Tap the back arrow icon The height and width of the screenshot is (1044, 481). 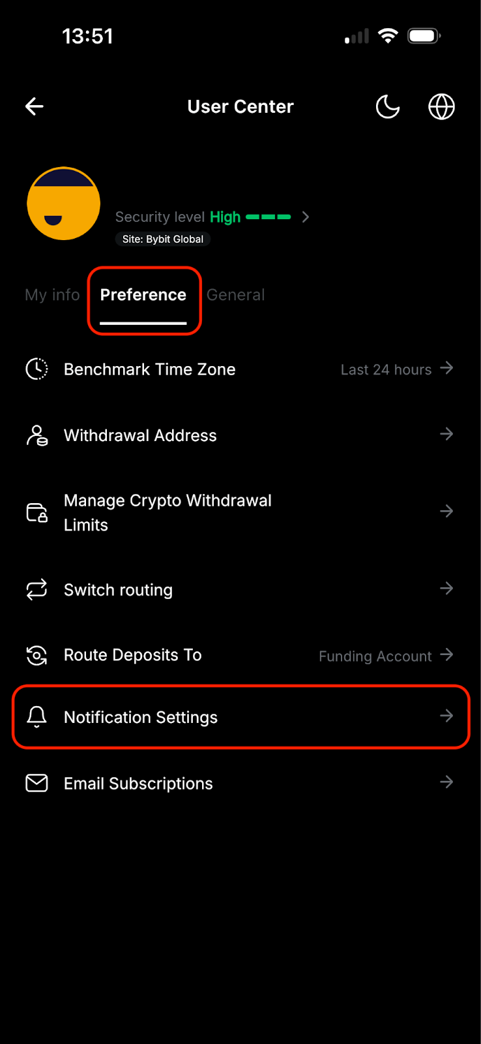(35, 106)
